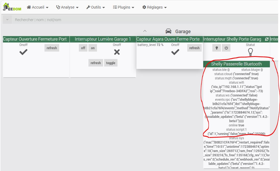Screen dimensions: 280x171
Task: Click the power button in Shelly Porte Garag
Action: click(x=226, y=48)
